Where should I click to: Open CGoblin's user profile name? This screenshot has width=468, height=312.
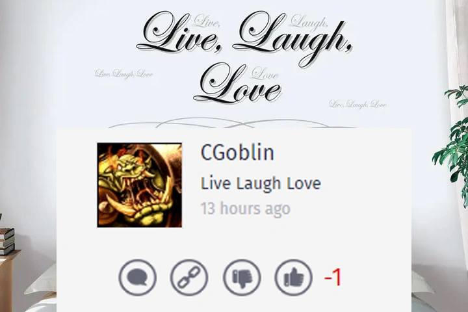[237, 152]
